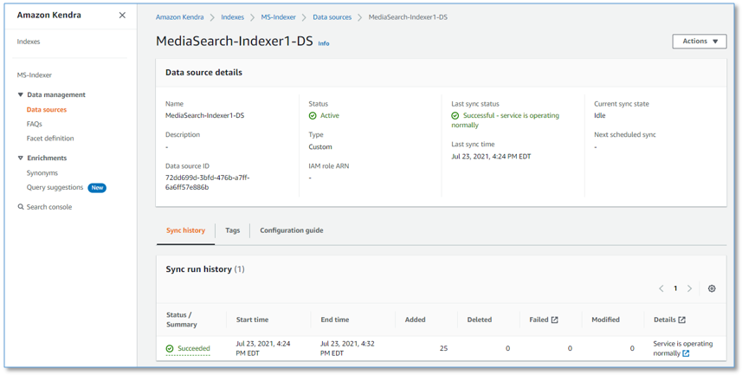
Task: Switch to Sync history tab
Action: coord(185,230)
